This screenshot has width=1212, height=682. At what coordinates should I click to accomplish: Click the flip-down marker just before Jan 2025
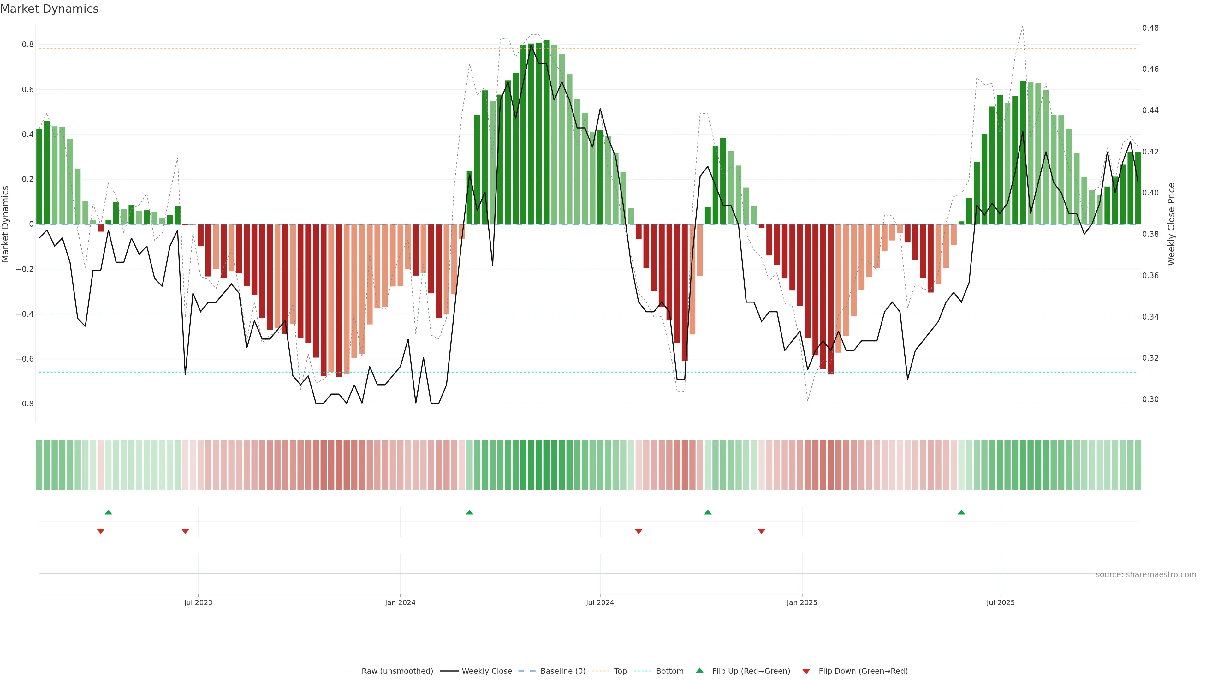[x=761, y=531]
